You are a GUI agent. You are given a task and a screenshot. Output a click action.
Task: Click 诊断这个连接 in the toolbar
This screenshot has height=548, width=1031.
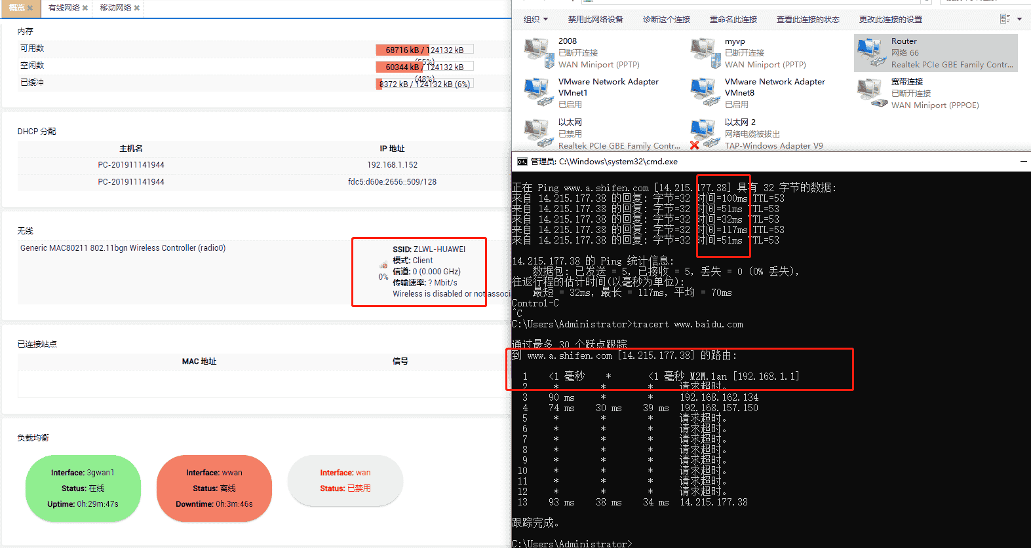pyautogui.click(x=666, y=20)
